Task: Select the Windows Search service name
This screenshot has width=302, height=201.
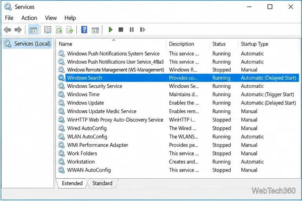Action: coord(85,78)
